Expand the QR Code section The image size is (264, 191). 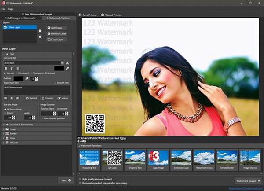(x=4, y=143)
